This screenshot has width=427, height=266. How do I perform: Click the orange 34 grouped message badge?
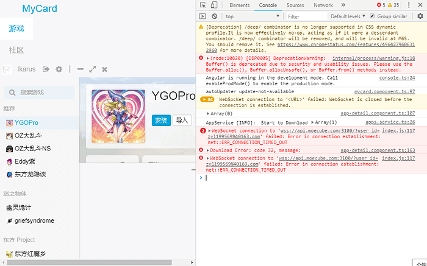(207, 99)
